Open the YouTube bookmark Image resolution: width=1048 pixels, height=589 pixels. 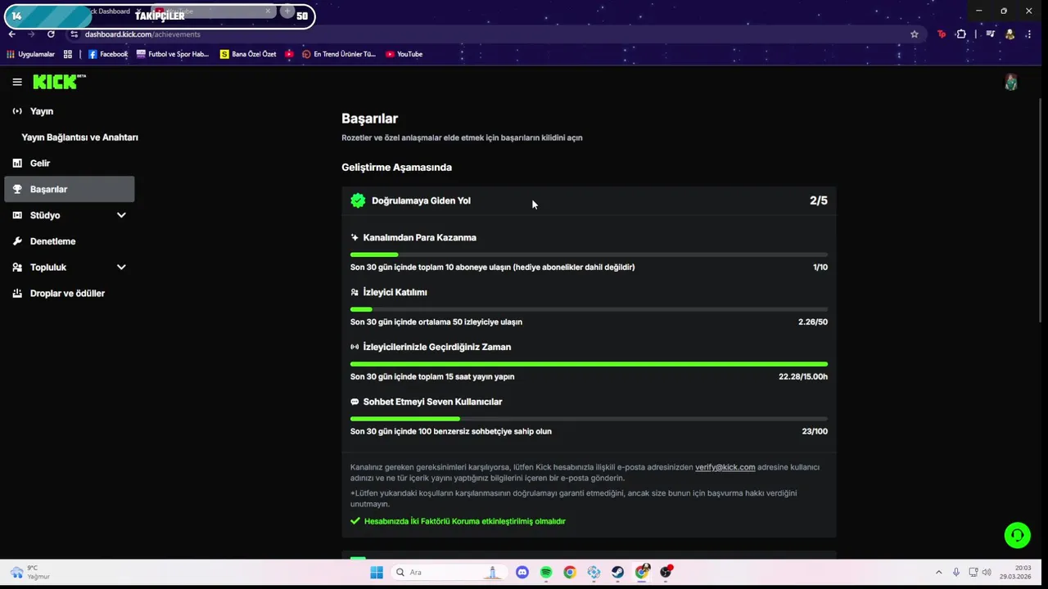tap(404, 54)
